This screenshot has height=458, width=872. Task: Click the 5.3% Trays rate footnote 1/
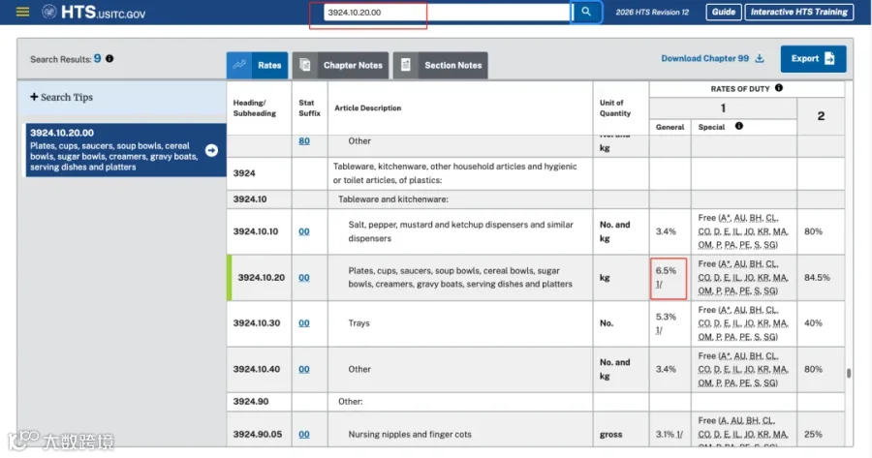tap(659, 330)
